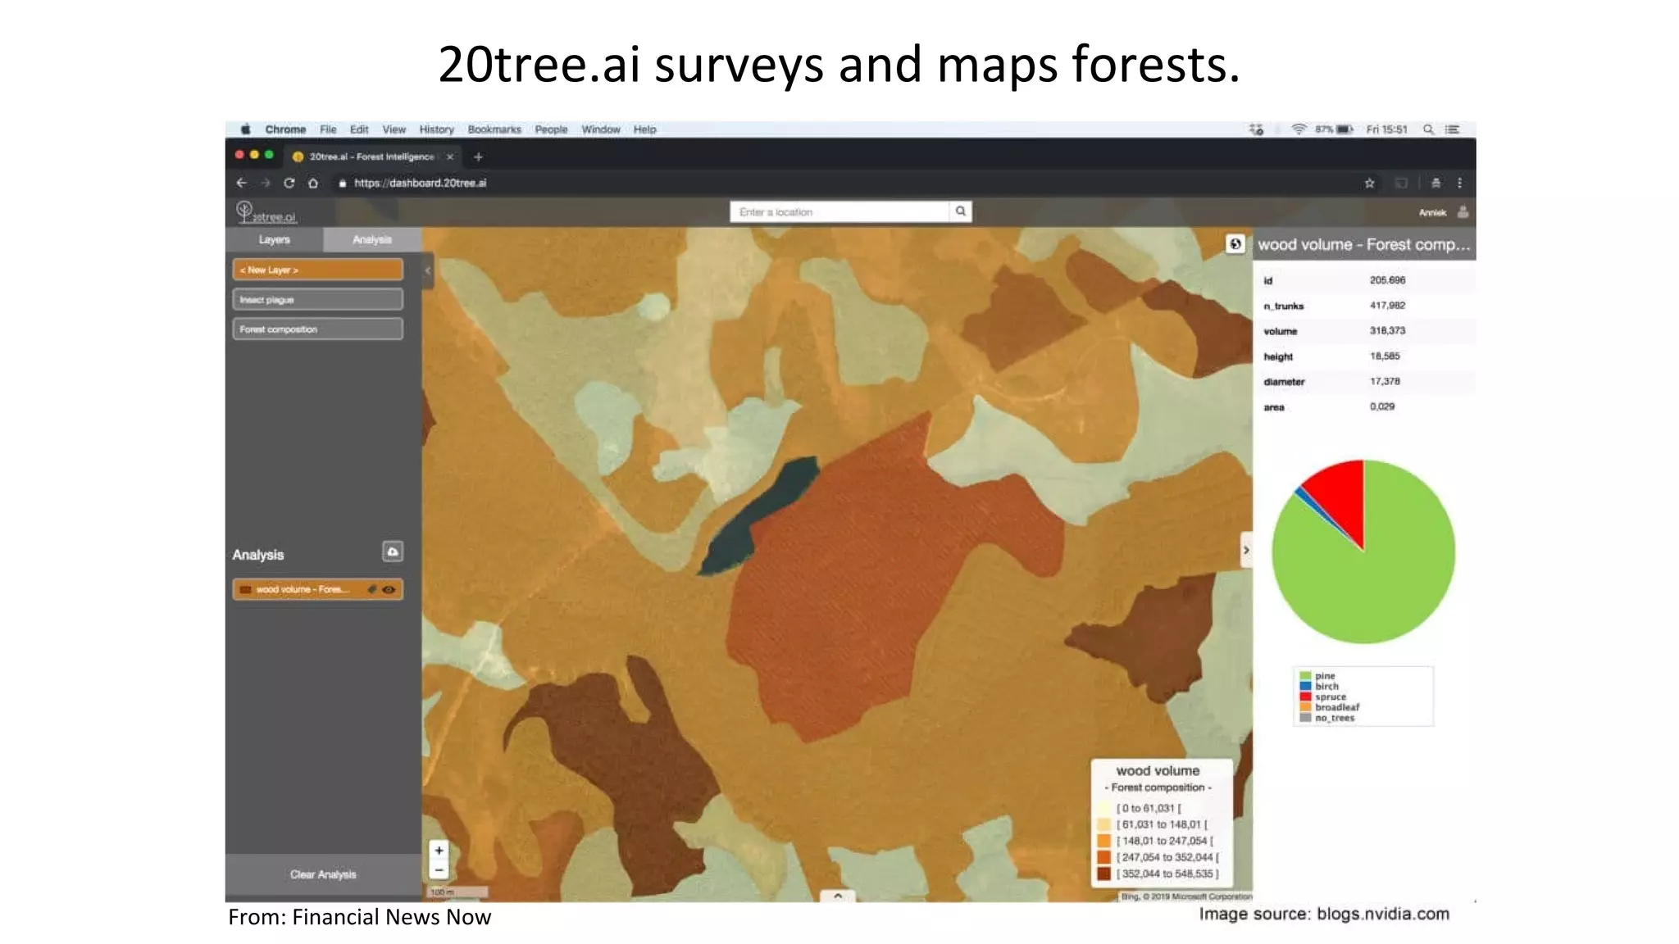The width and height of the screenshot is (1679, 944).
Task: Click the wood volume - Fores... analysis entry
Action: point(317,589)
